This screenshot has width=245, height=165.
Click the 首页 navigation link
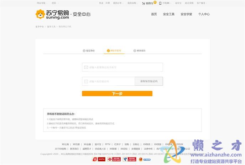point(154,14)
